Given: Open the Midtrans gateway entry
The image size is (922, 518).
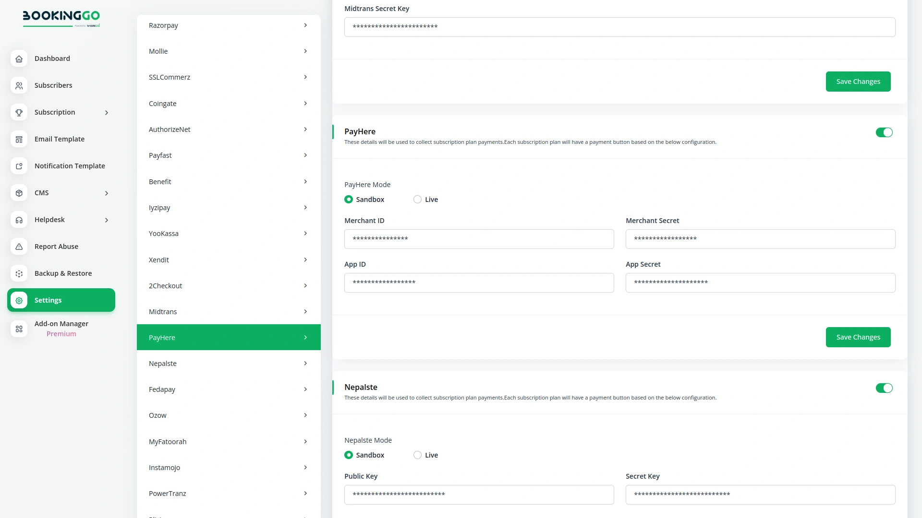Looking at the screenshot, I should point(228,311).
